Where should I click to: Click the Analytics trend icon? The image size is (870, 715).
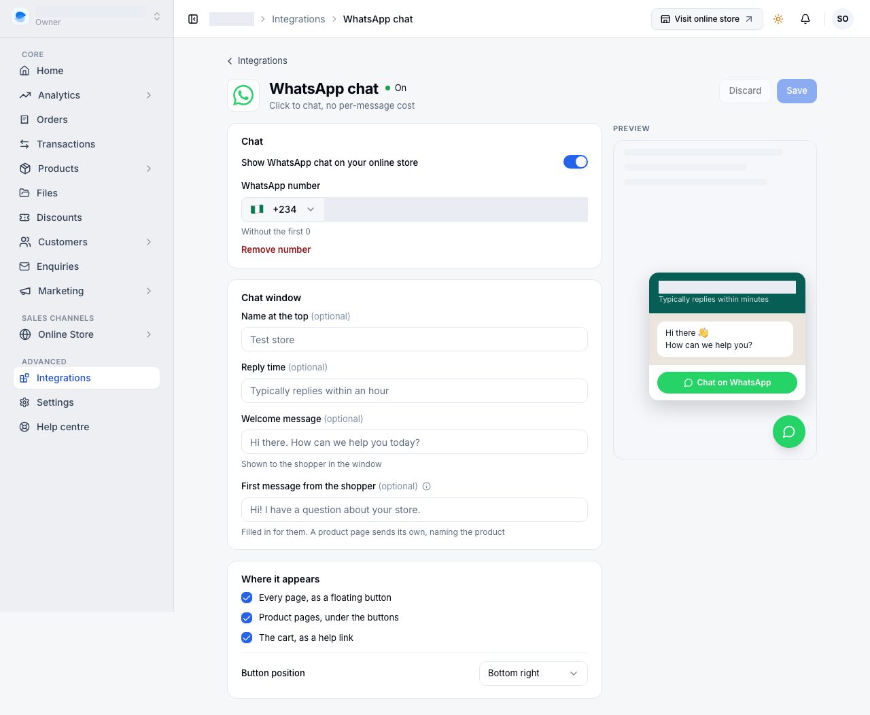(25, 95)
